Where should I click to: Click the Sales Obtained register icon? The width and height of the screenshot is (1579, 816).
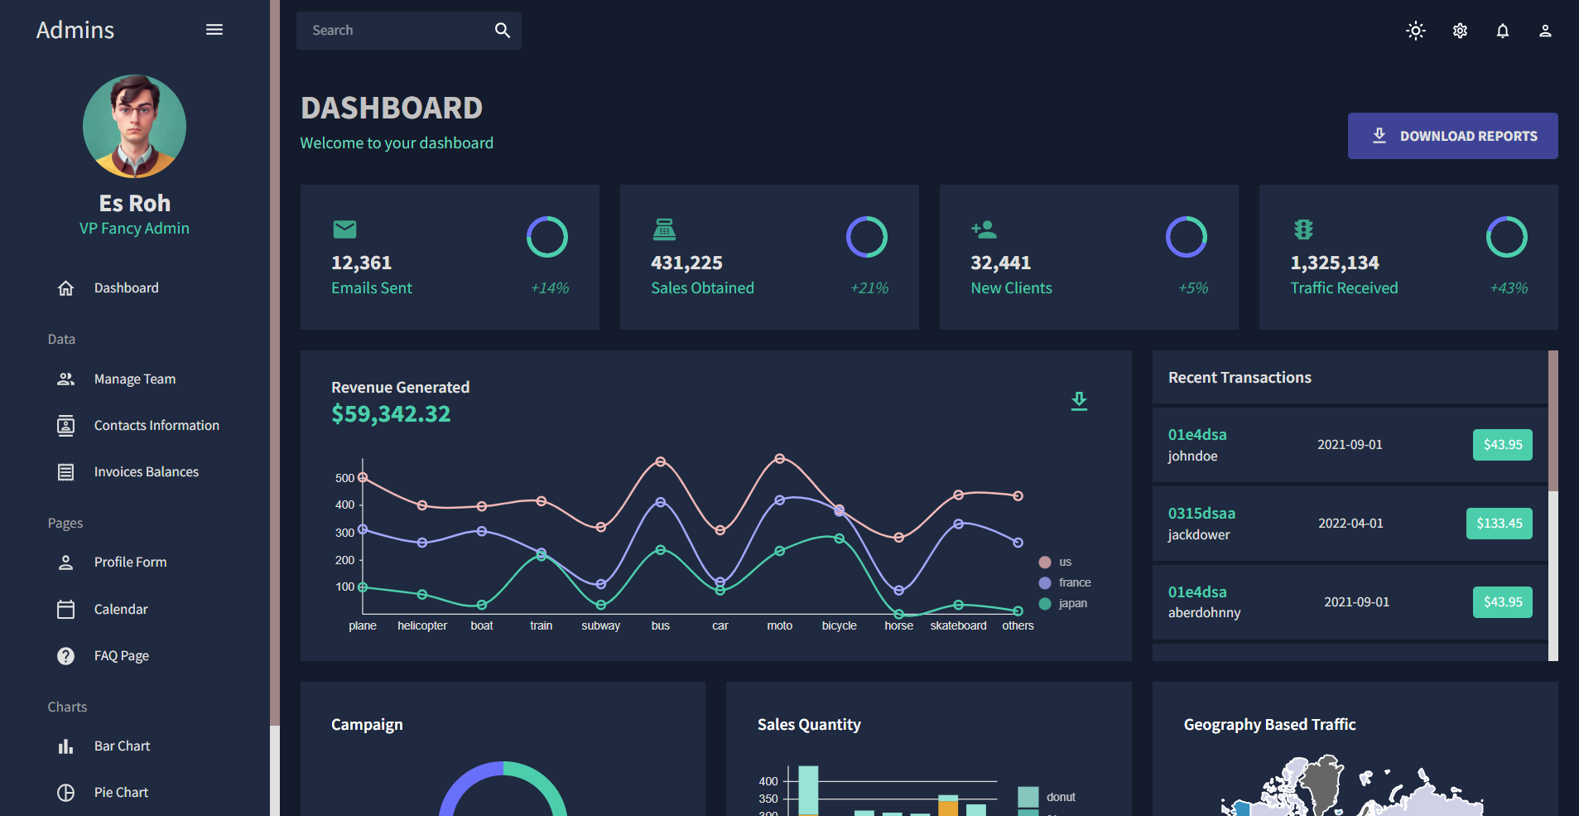pyautogui.click(x=664, y=229)
